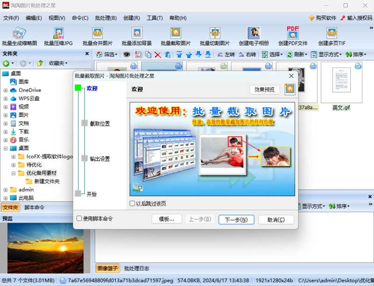Click the move-to-top arrow icon
The height and width of the screenshot is (286, 374).
click(x=179, y=55)
